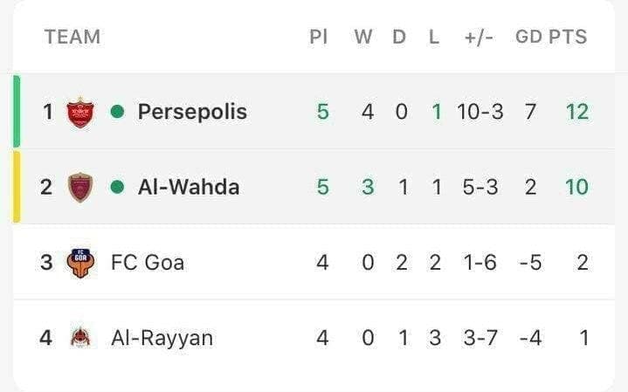
Task: Click Persepolis points value 12
Action: (577, 112)
